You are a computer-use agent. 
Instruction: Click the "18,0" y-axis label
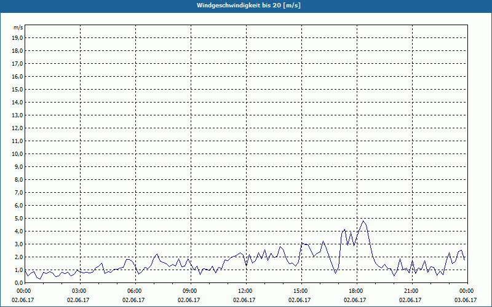[17, 51]
